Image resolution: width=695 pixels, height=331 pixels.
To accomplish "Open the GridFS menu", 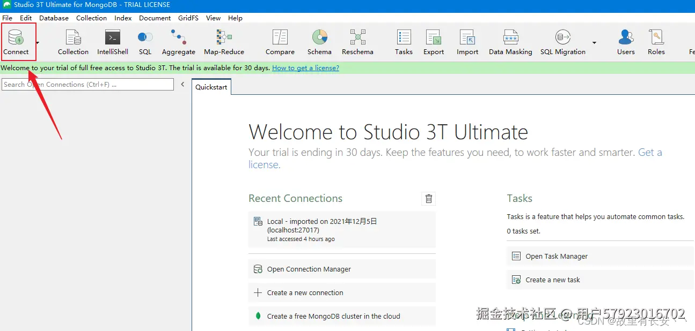I will point(188,18).
